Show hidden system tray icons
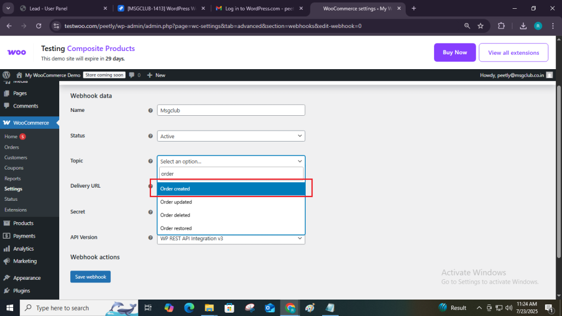562x316 pixels. click(x=479, y=308)
